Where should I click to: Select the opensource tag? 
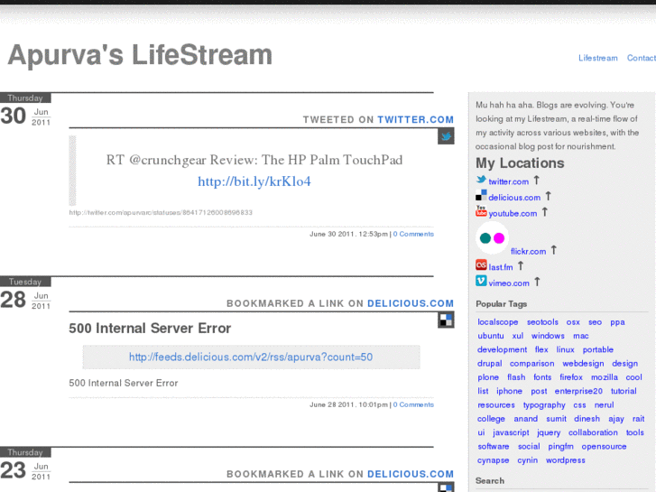click(x=605, y=447)
